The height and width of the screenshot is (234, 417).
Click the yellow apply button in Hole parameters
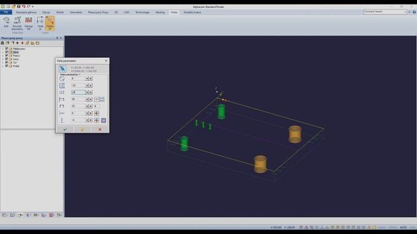pos(82,129)
